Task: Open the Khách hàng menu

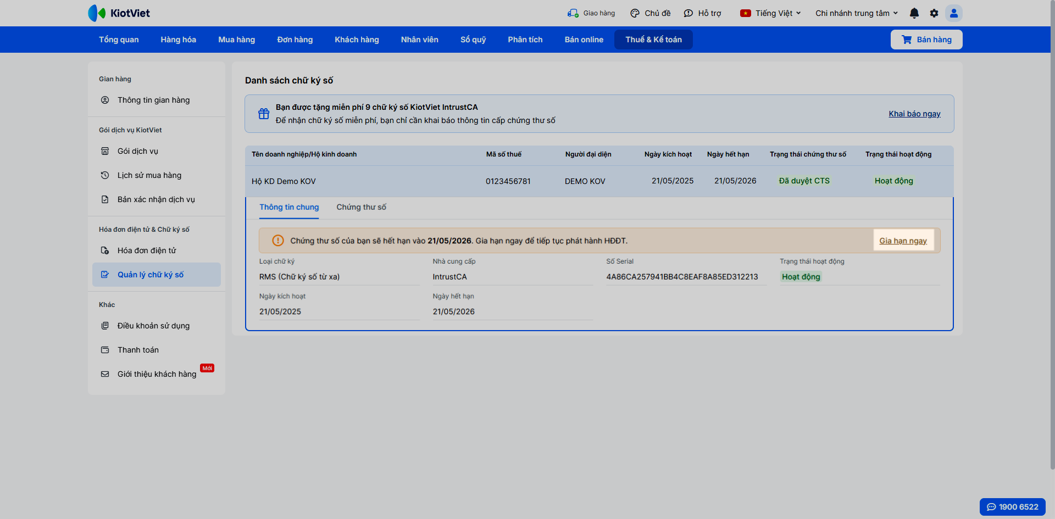Action: coord(357,40)
